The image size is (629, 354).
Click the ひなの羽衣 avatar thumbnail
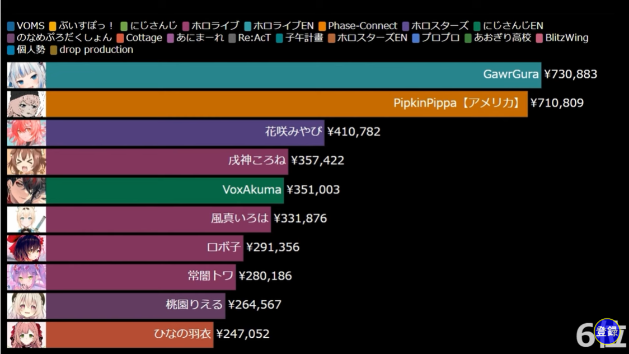(26, 335)
